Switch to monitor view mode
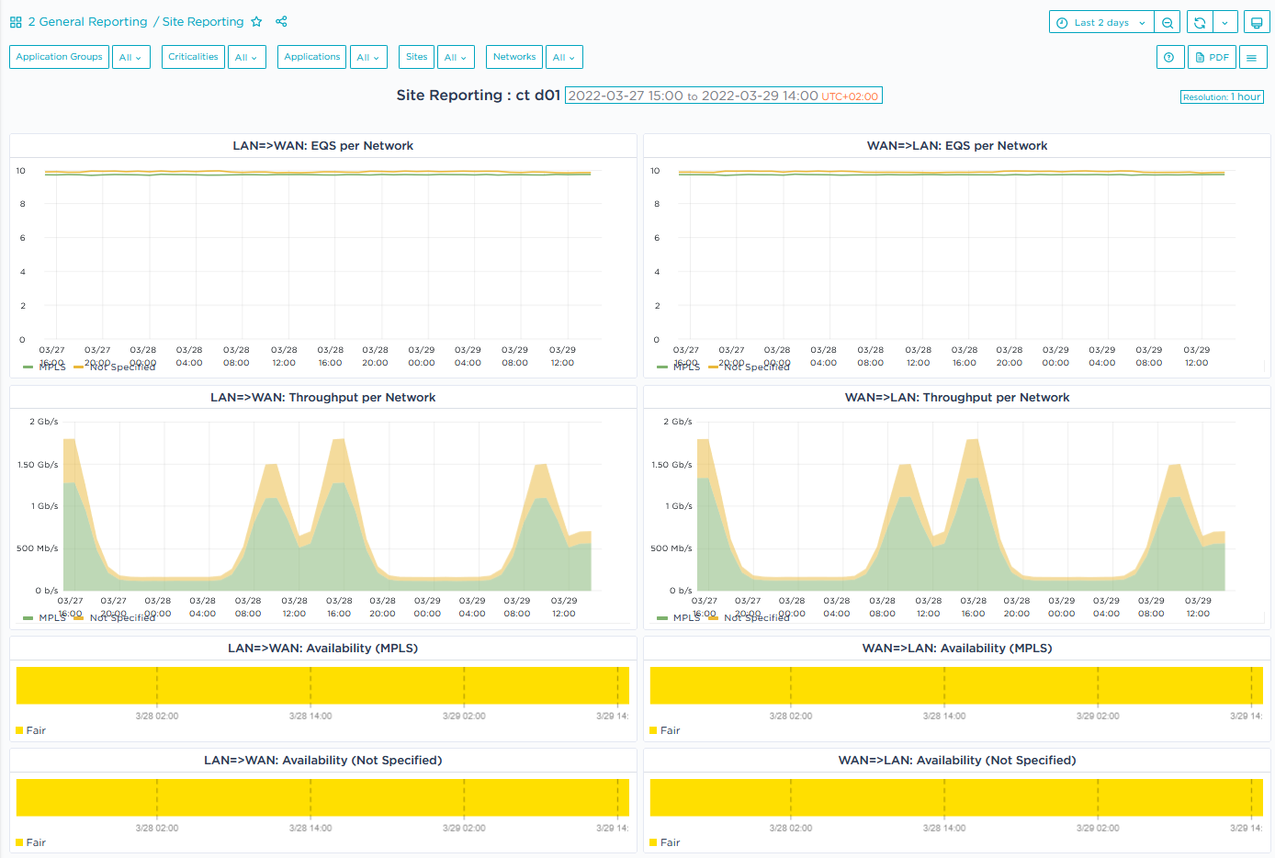The height and width of the screenshot is (858, 1275). [x=1256, y=23]
